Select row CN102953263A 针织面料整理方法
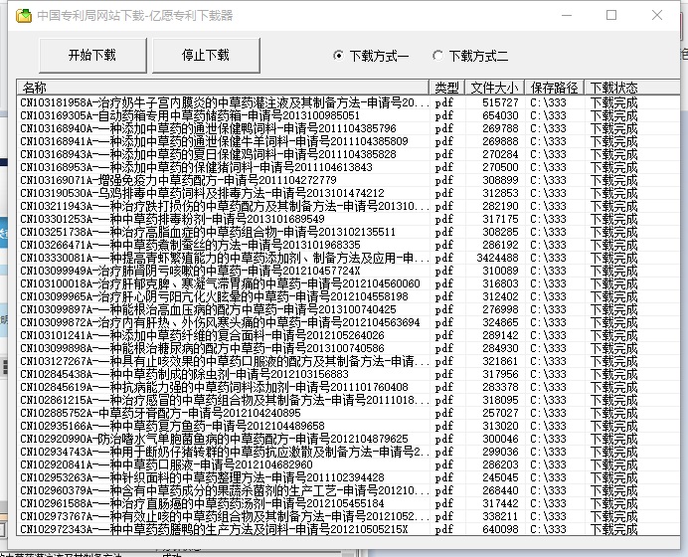This screenshot has height=557, width=688. point(348,477)
